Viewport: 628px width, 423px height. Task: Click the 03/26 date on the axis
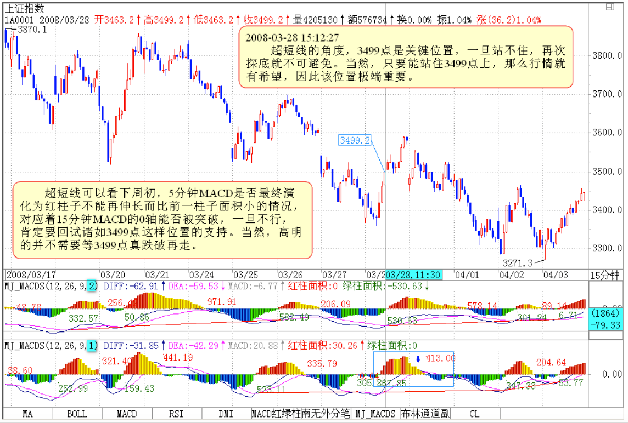290,275
